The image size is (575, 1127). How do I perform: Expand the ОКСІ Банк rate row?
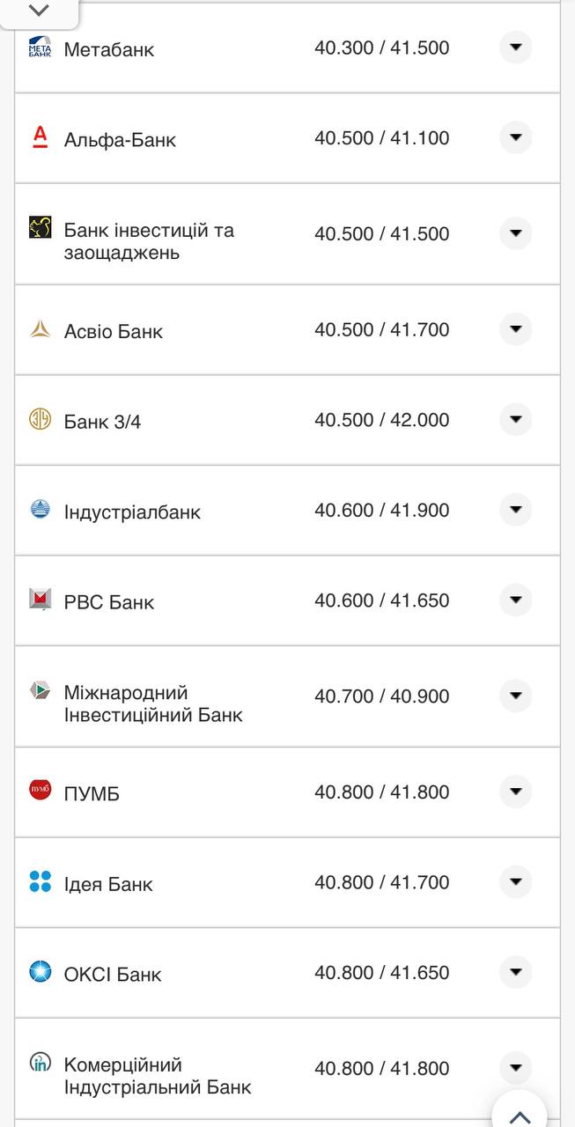(515, 971)
